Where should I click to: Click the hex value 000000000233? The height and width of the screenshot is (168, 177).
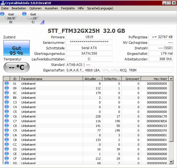pos(157,126)
